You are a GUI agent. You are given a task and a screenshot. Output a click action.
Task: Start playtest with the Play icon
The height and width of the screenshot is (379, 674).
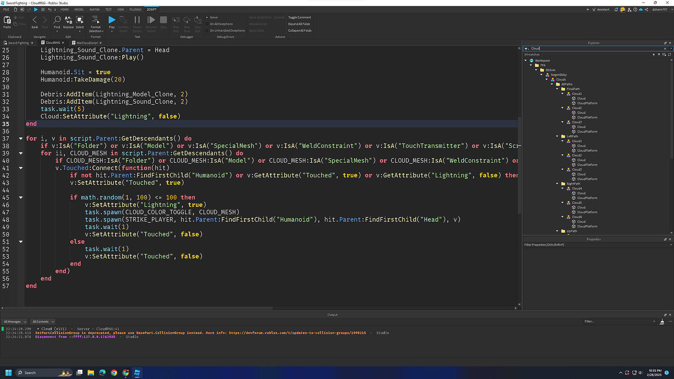coord(112,20)
